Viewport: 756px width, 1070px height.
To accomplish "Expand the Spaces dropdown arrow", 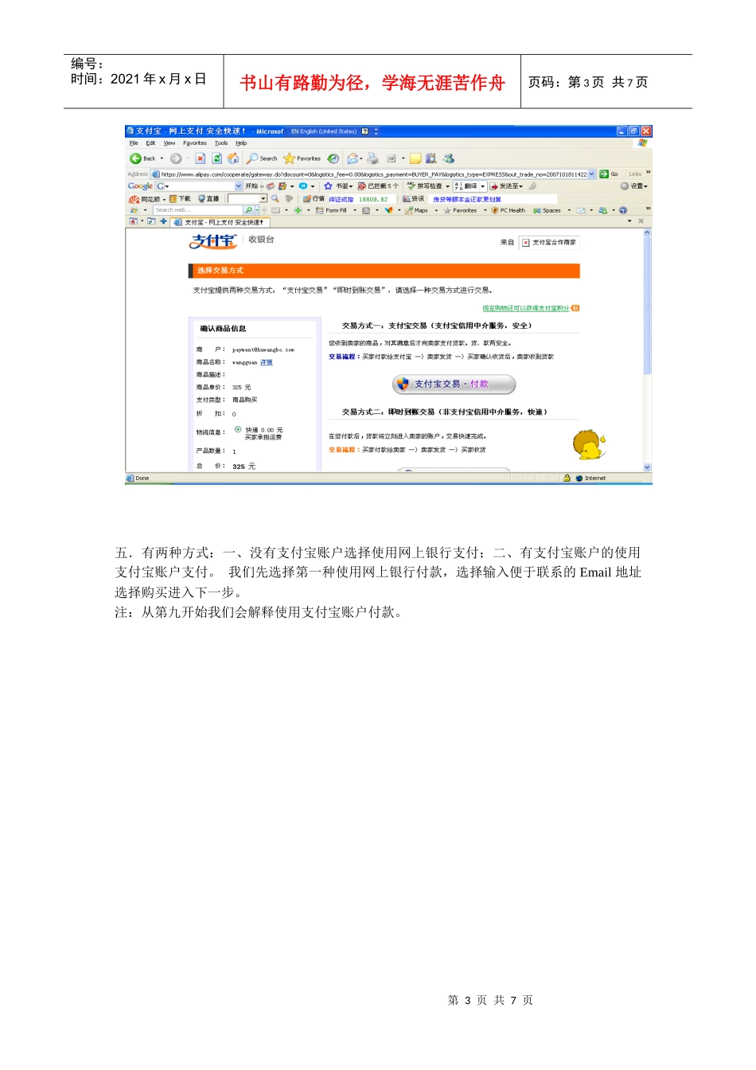I will 569,211.
